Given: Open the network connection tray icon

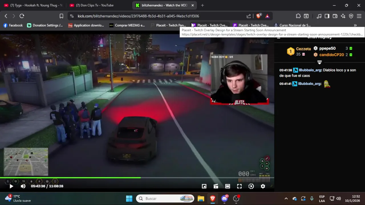Looking at the screenshot, I should (x=332, y=198).
